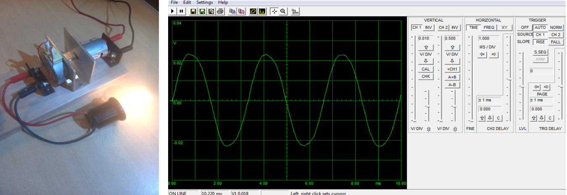Increase CH 1 volts per division
This screenshot has height=195, width=567.
(425, 47)
